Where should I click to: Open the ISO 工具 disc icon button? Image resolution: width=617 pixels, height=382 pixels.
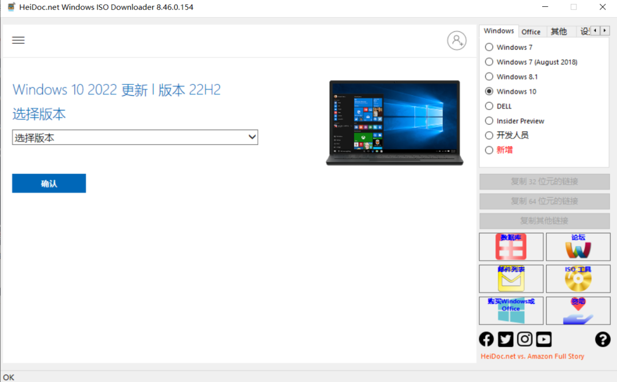coord(578,279)
